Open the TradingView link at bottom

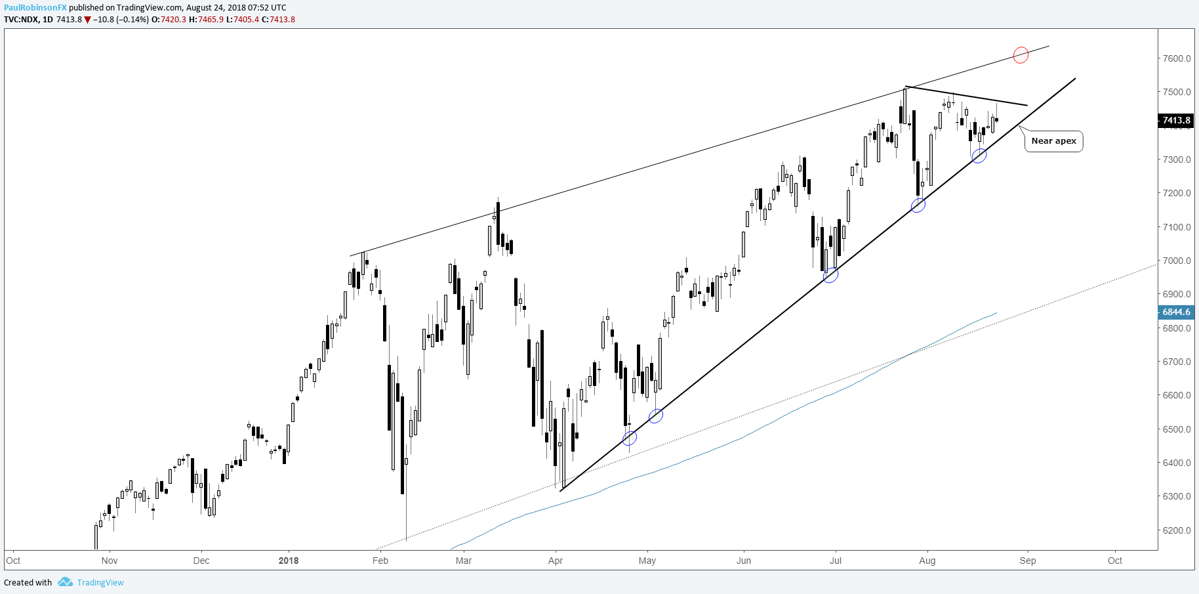tap(100, 582)
